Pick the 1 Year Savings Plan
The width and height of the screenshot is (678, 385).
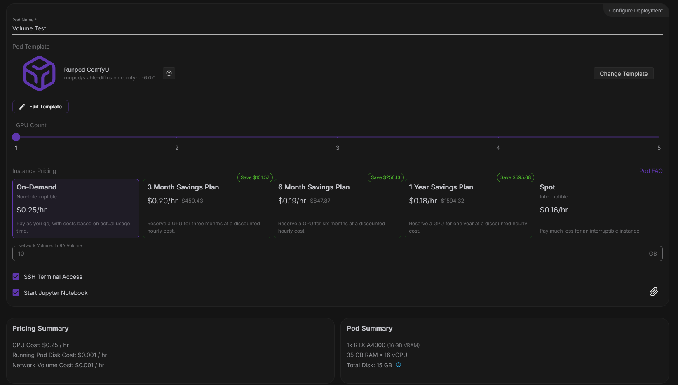(x=468, y=208)
